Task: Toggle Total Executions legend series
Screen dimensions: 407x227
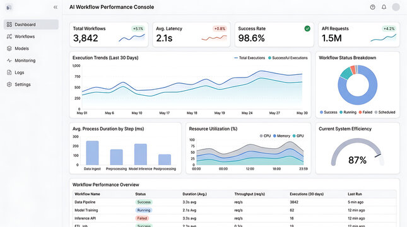Action: (x=249, y=58)
